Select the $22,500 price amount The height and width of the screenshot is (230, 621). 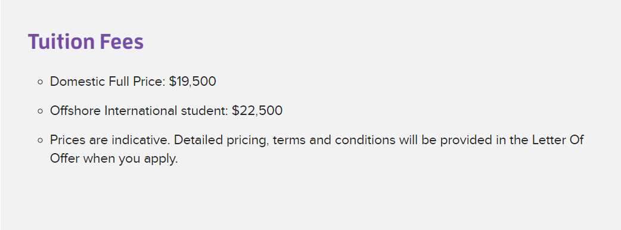point(257,111)
